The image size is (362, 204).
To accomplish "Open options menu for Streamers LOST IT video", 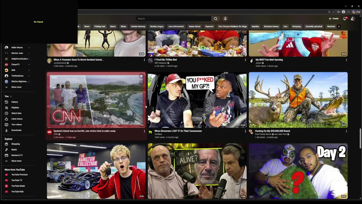I will [245, 131].
